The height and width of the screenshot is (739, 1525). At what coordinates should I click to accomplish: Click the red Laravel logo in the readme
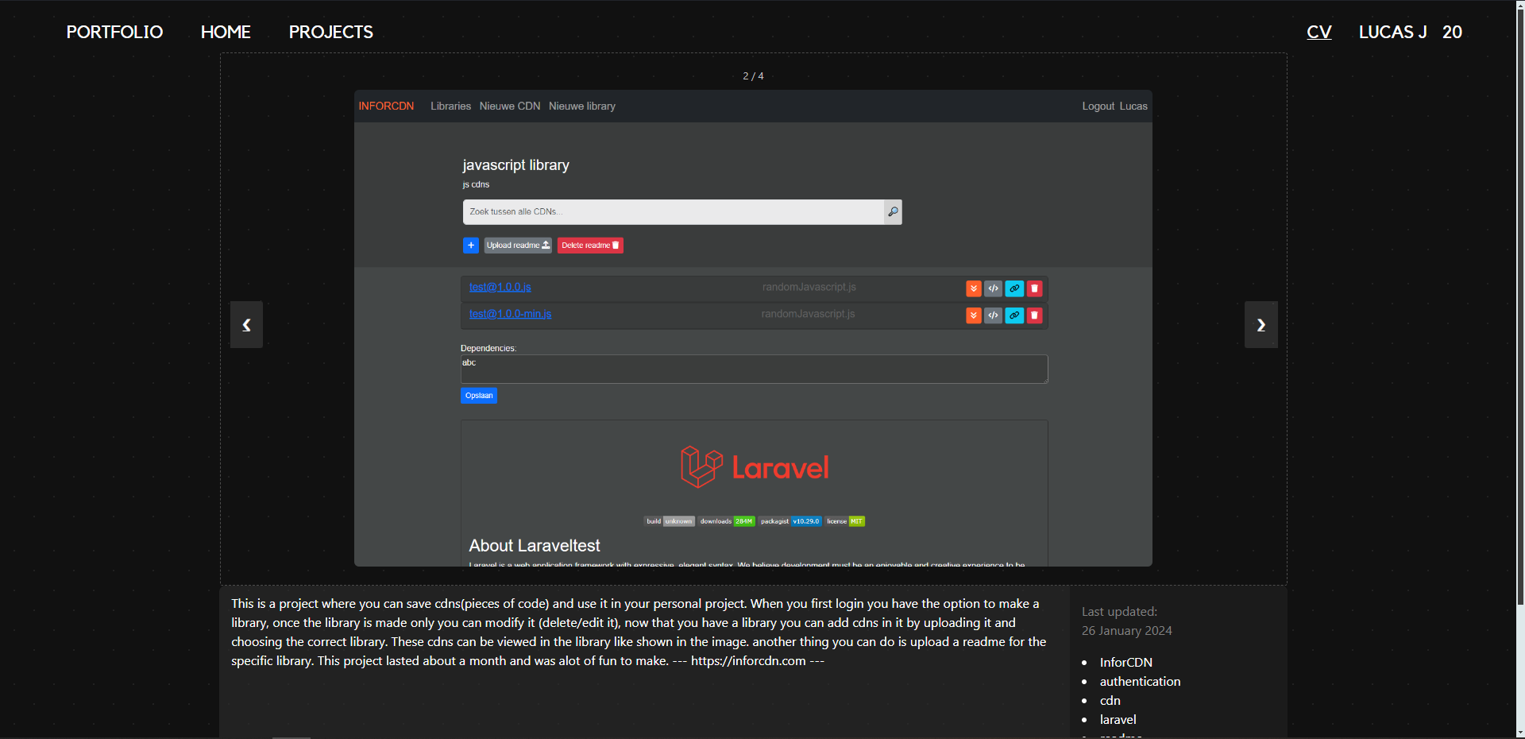coord(754,467)
